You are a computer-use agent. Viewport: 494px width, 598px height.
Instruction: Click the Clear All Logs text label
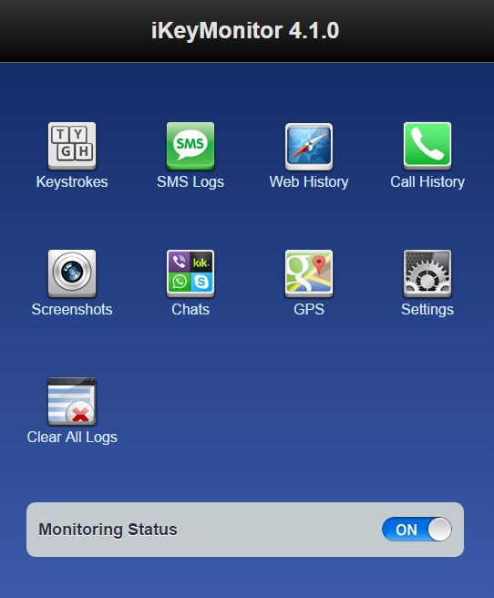pos(72,437)
